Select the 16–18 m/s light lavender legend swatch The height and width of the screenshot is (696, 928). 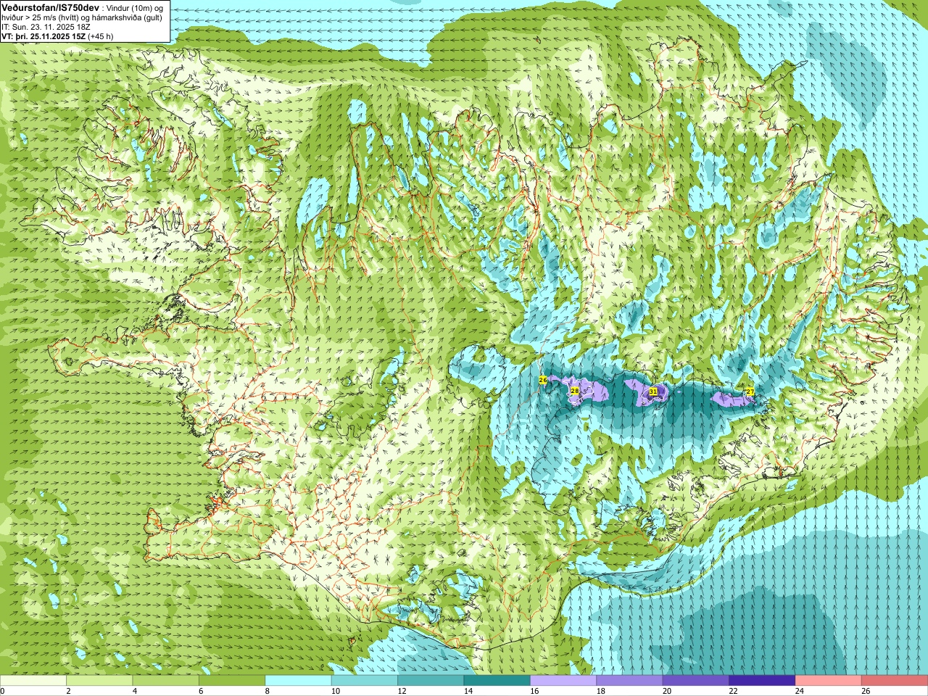[563, 681]
